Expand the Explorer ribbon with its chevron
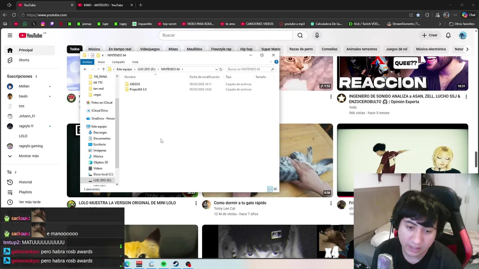This screenshot has width=479, height=269. tap(271, 62)
